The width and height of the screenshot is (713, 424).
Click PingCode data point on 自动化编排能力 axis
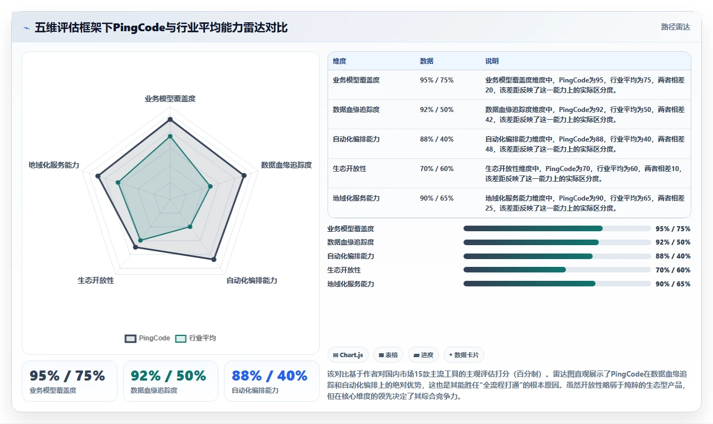pyautogui.click(x=213, y=259)
